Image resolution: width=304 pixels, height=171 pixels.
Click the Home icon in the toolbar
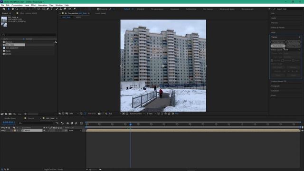(4, 9)
